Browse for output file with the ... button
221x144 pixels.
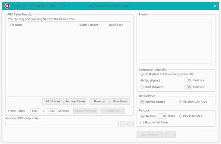pos(127,124)
